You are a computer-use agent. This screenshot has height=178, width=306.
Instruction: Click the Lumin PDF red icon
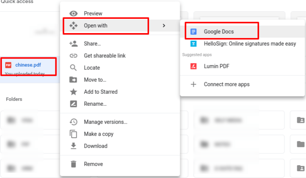(x=193, y=66)
